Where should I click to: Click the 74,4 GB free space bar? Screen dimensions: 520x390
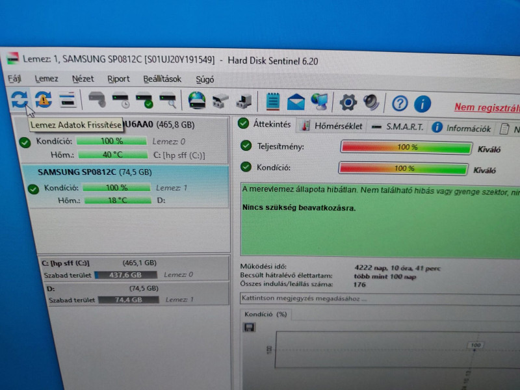tap(129, 300)
